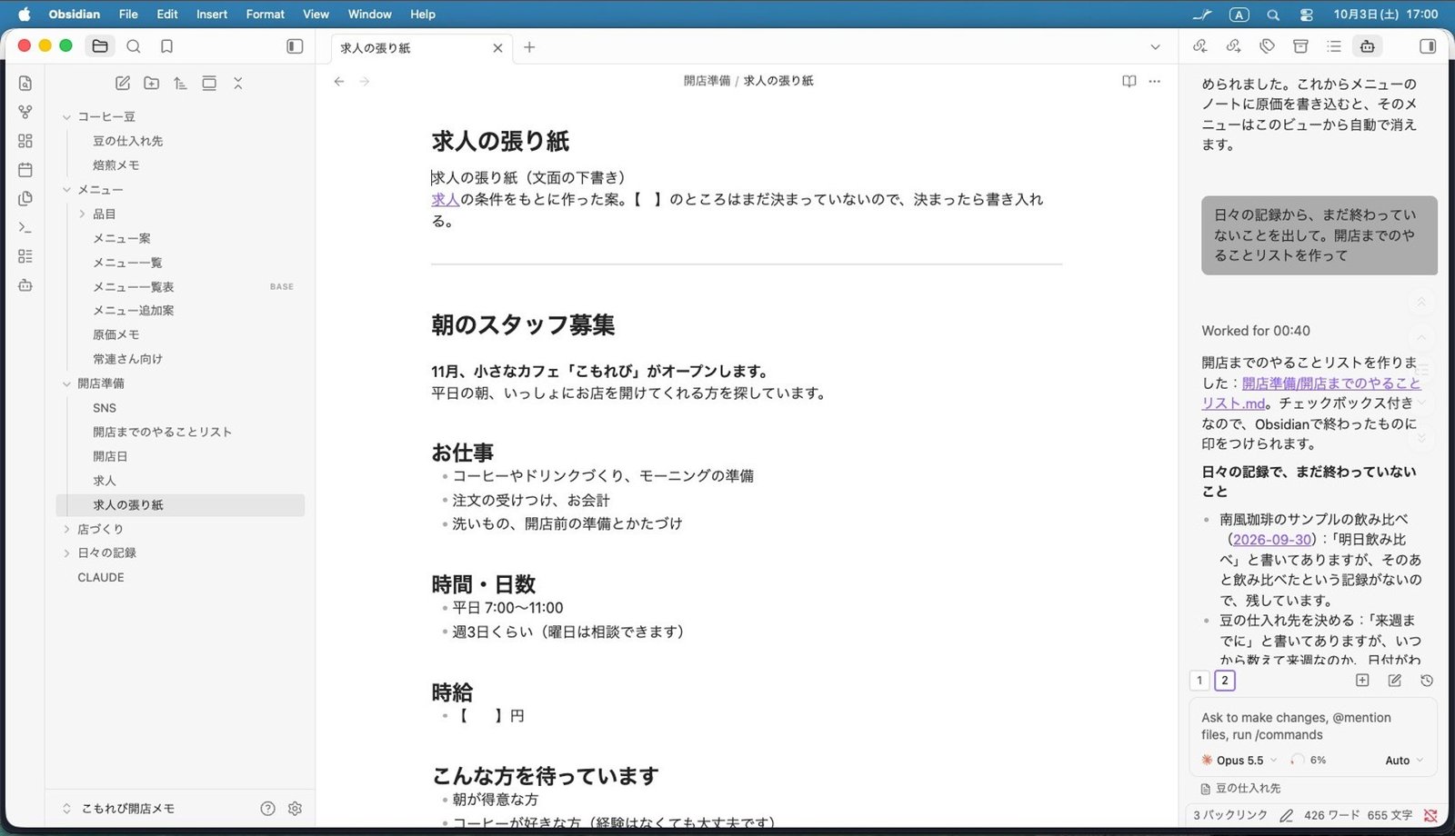
Task: Open the outline panel in right sidebar
Action: pos(1334,46)
